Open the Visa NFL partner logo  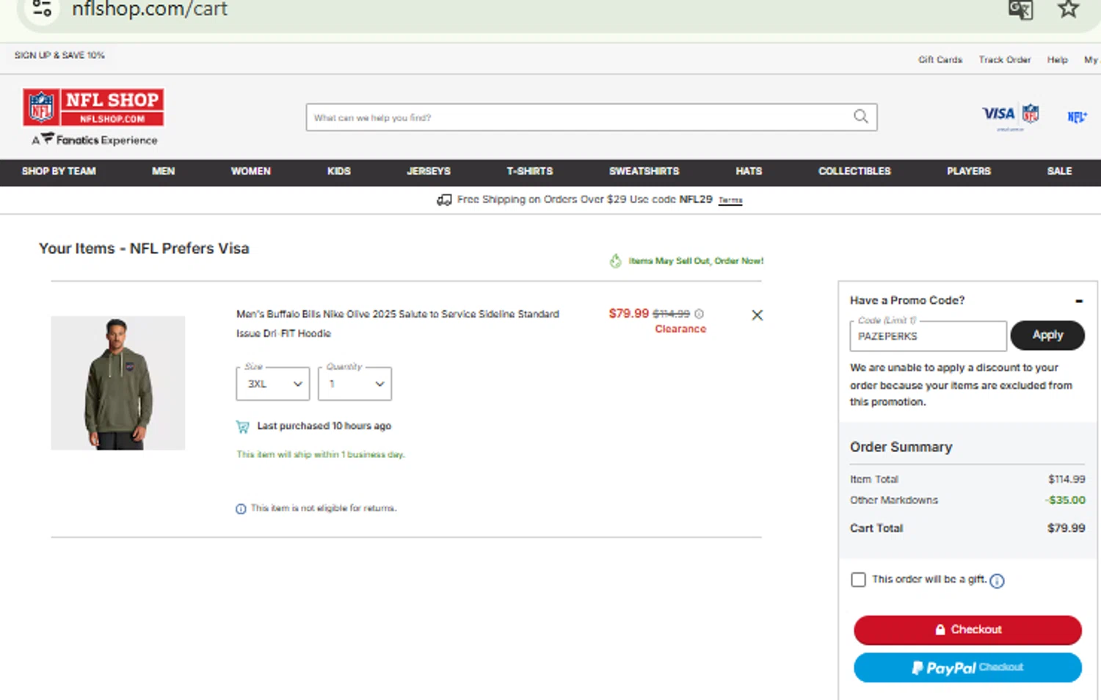point(1011,116)
